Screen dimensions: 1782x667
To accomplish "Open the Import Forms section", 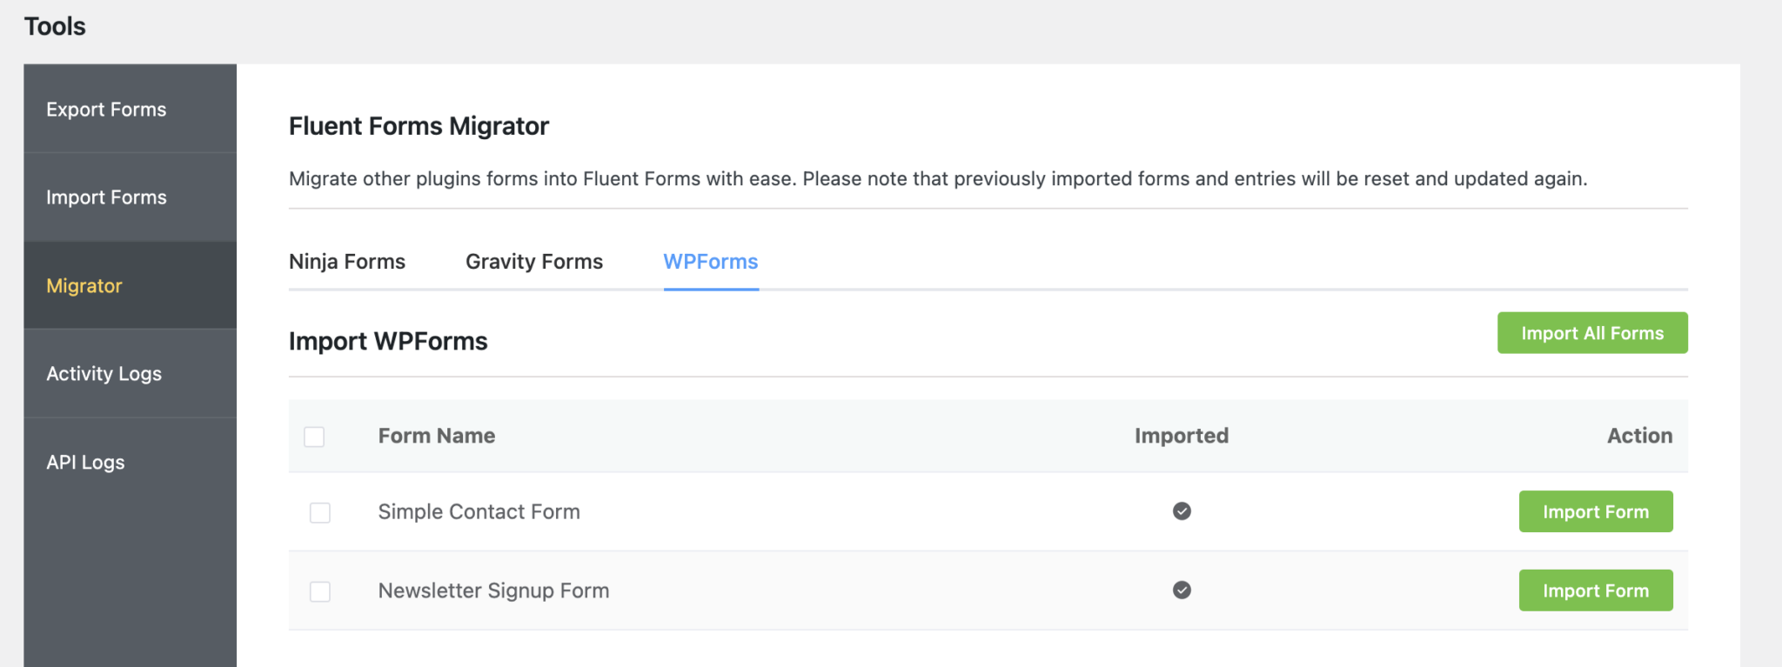I will (106, 197).
